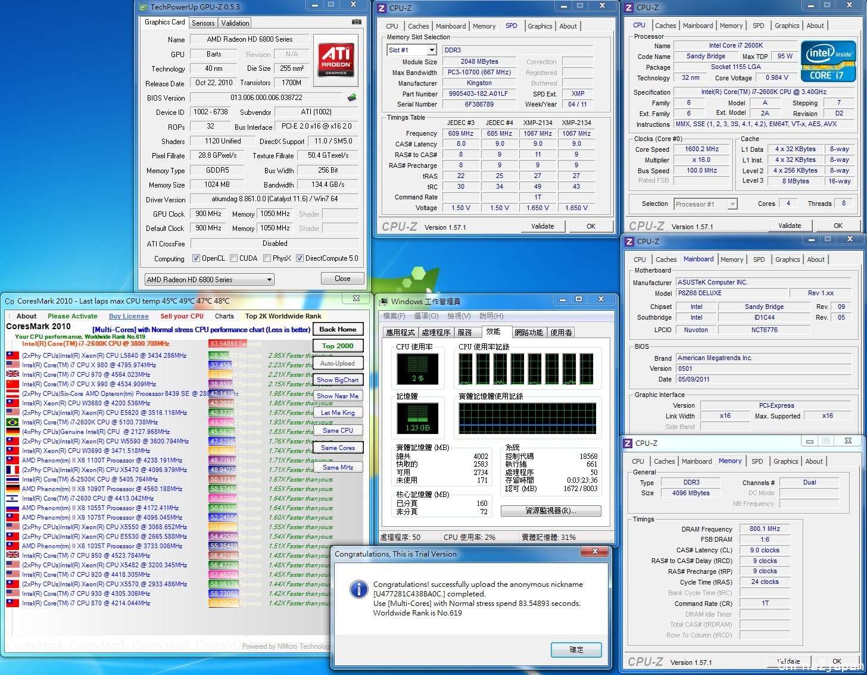The width and height of the screenshot is (867, 675).
Task: Click the CoresMark title bar icon
Action: 10,301
